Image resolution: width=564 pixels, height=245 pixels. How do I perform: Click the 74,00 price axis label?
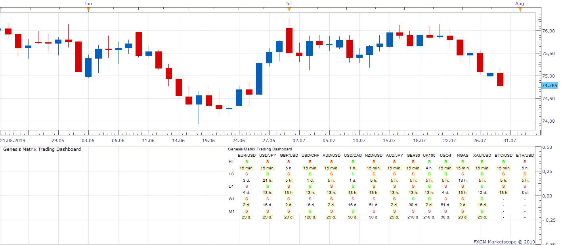[x=548, y=121]
